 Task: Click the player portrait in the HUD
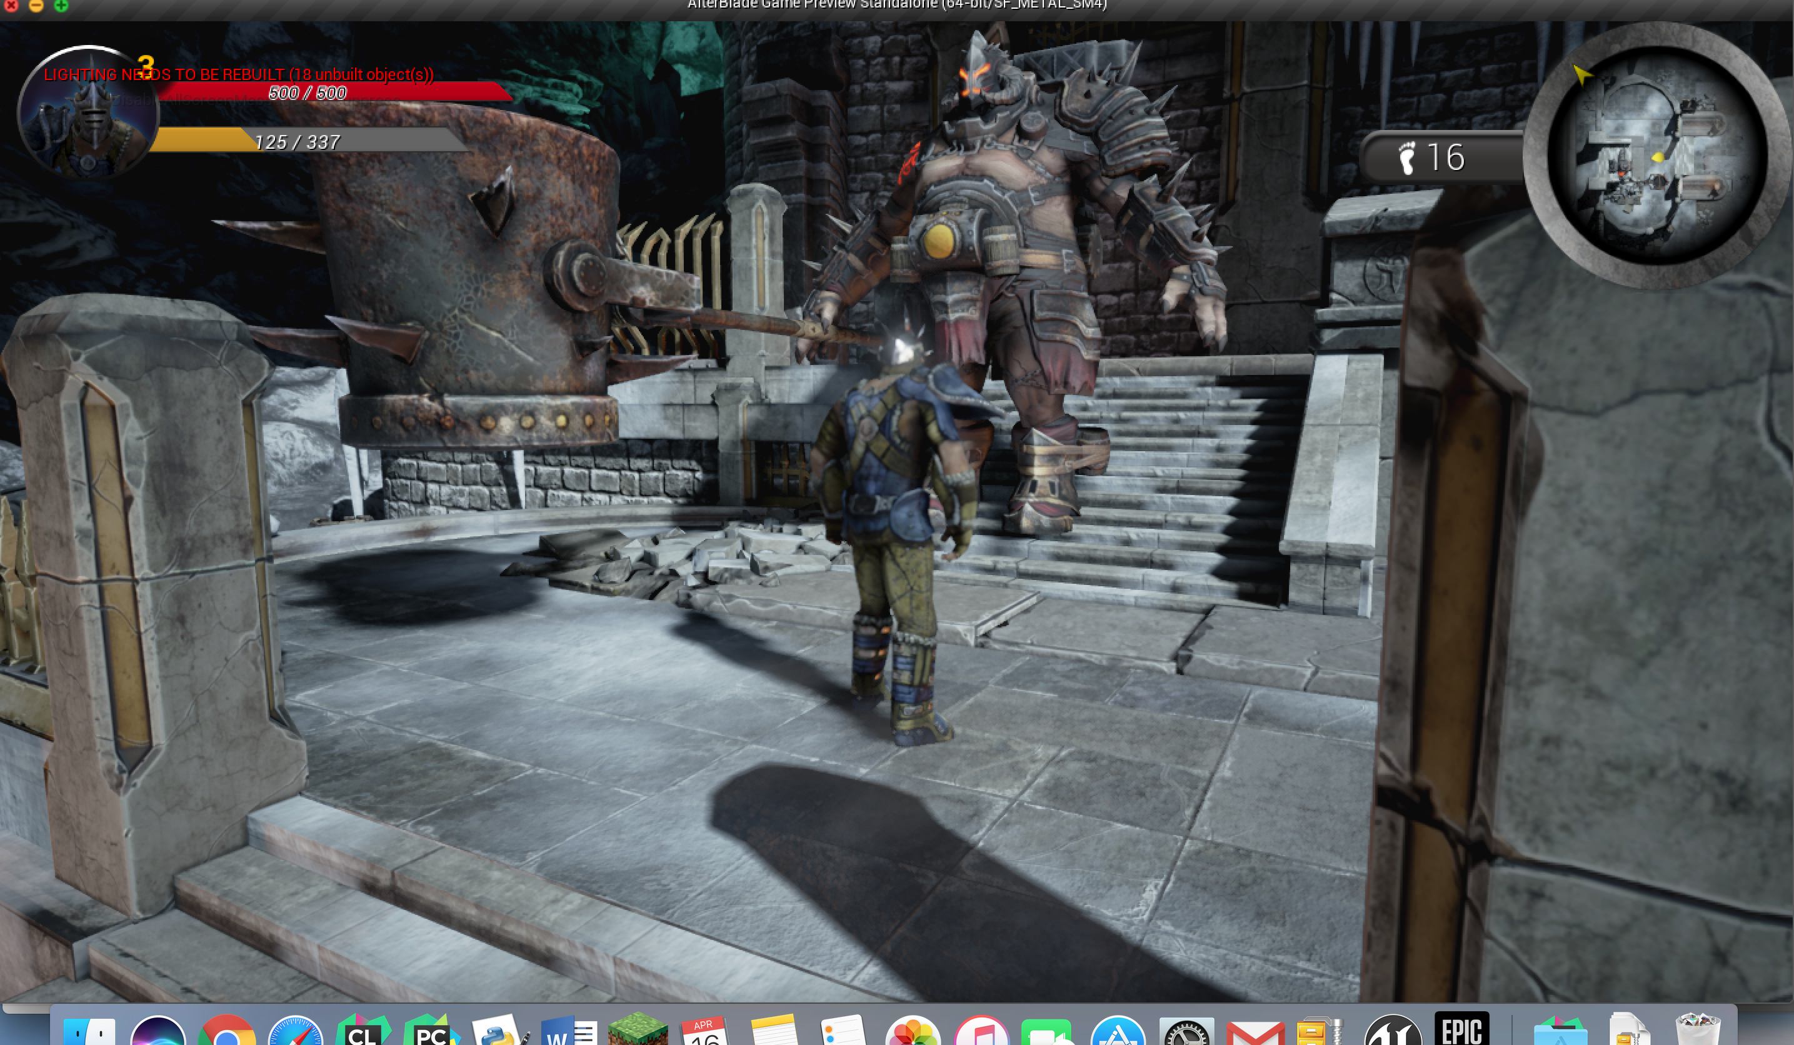point(87,114)
